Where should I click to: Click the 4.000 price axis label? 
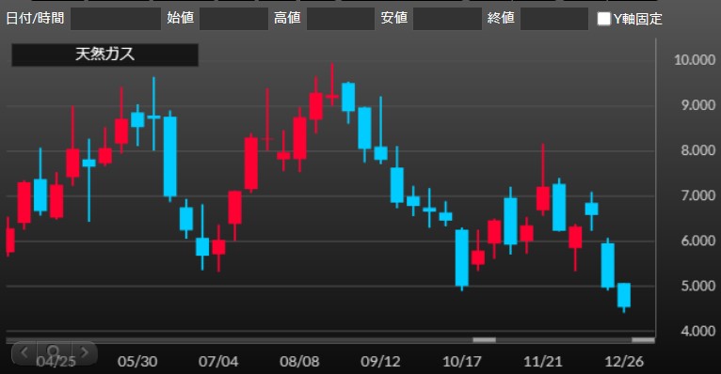coord(697,331)
